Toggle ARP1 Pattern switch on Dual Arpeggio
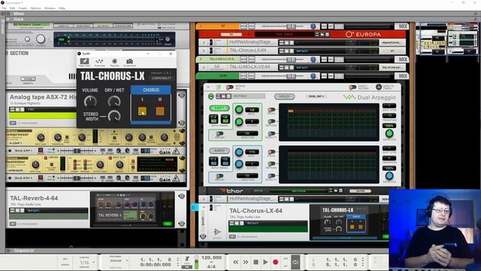481x271 pixels. (271, 122)
